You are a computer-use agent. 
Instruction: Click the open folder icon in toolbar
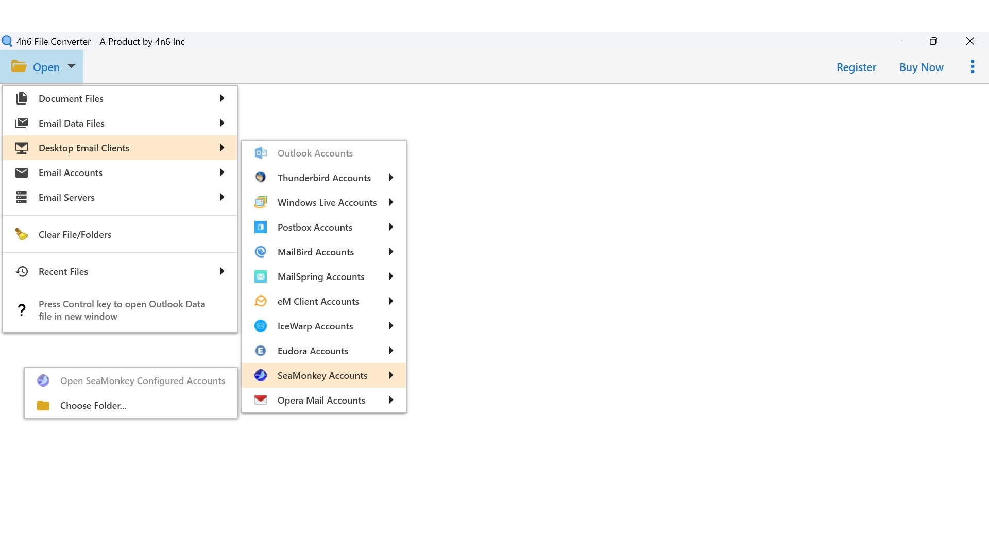[x=19, y=66]
